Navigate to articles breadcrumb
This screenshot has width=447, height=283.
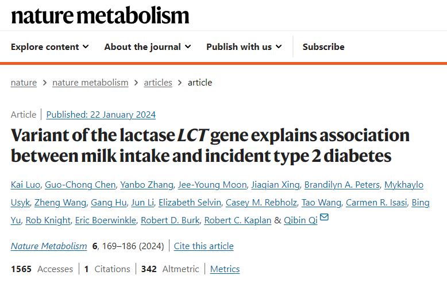(x=158, y=83)
